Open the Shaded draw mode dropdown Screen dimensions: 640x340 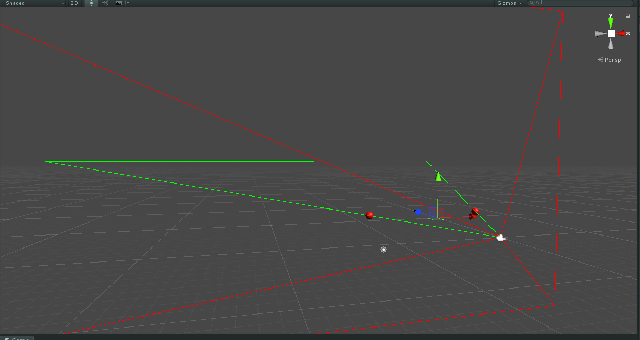(31, 3)
